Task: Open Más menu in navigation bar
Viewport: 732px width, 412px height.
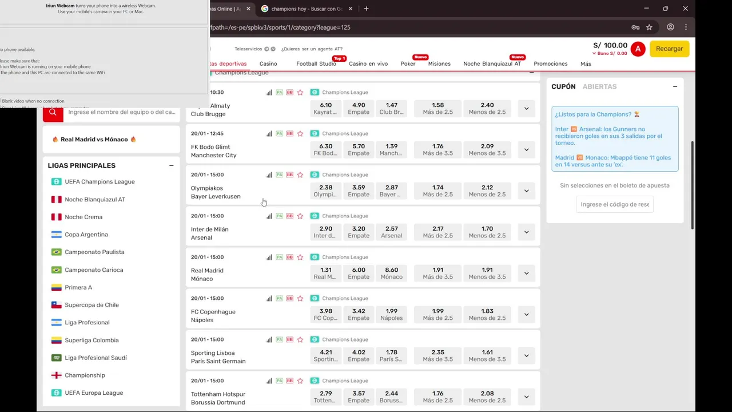Action: pyautogui.click(x=586, y=64)
